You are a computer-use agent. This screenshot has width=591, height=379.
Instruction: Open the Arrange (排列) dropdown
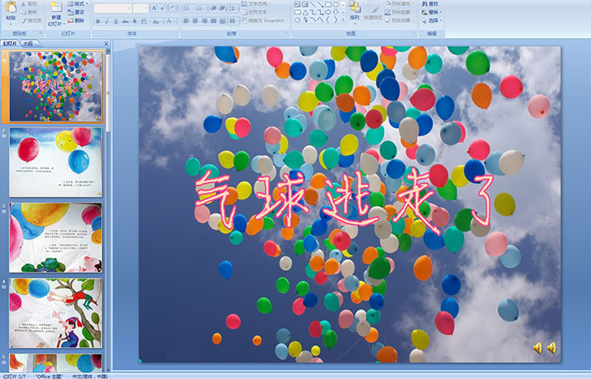(x=355, y=11)
